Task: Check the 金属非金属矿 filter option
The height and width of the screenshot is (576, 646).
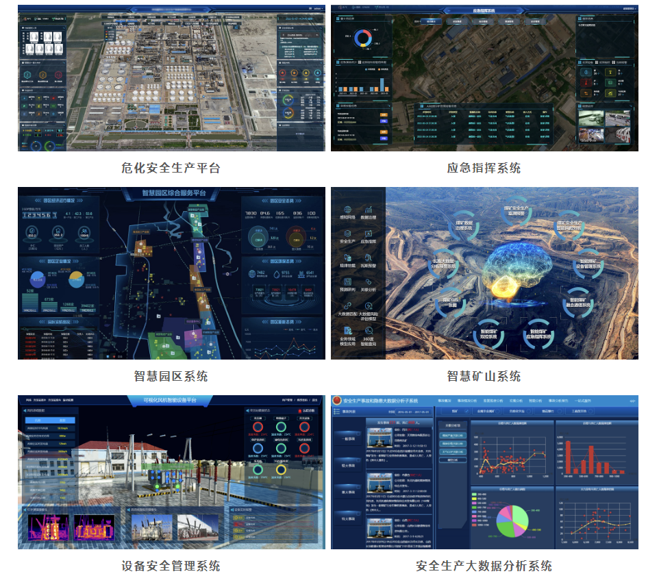Action: point(486,412)
